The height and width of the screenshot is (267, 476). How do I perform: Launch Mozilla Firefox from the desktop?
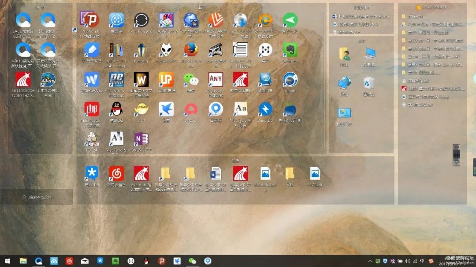pos(191,50)
